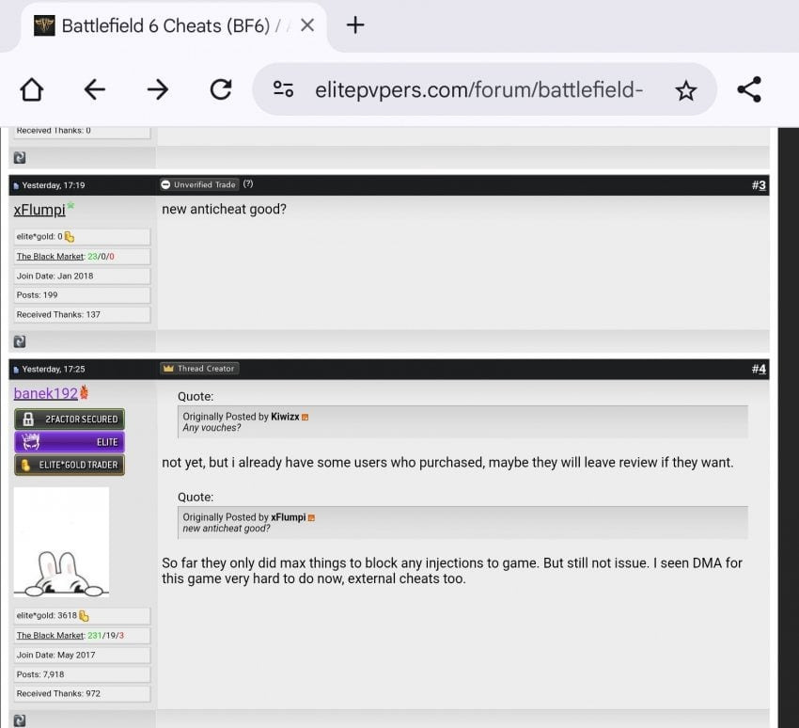The height and width of the screenshot is (728, 799).
Task: Click the Unverified Trade badge
Action: tap(198, 184)
